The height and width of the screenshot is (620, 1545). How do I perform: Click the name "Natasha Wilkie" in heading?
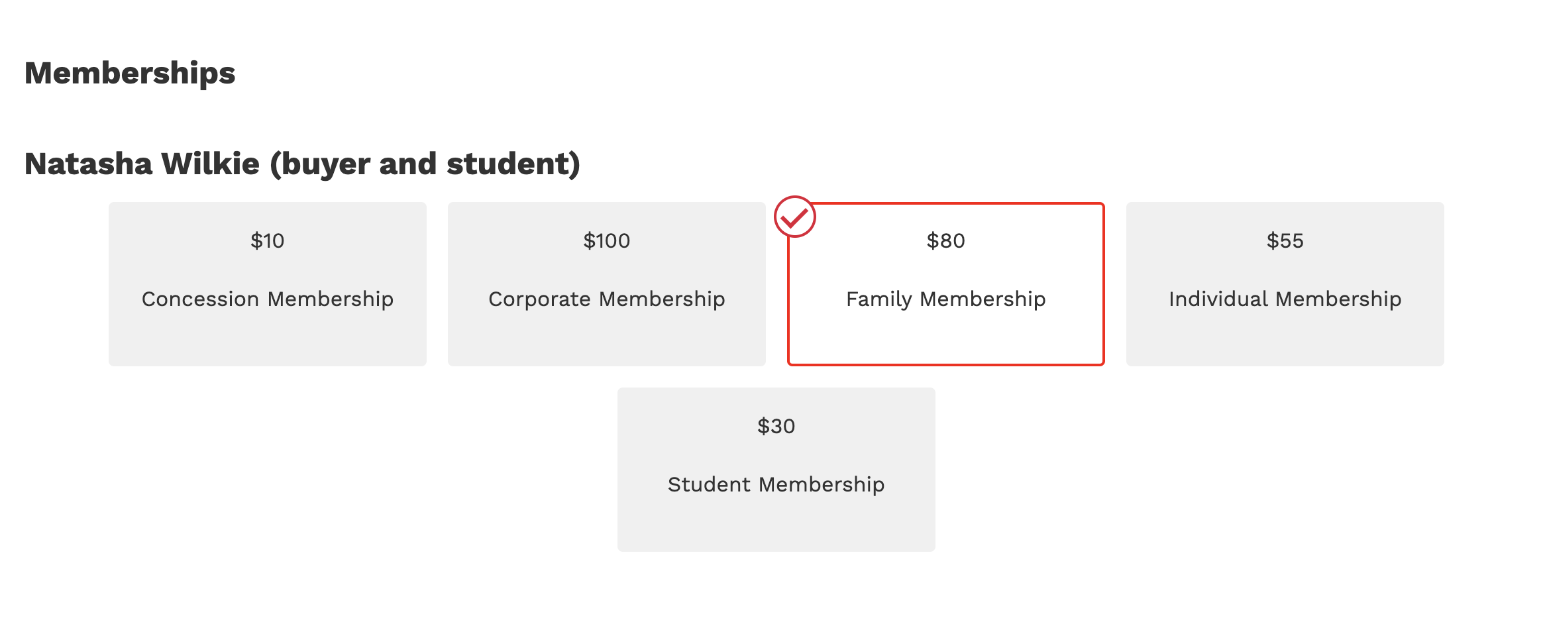click(x=142, y=164)
